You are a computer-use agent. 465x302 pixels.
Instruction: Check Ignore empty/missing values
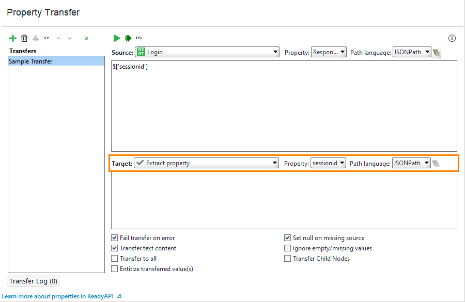click(x=287, y=248)
